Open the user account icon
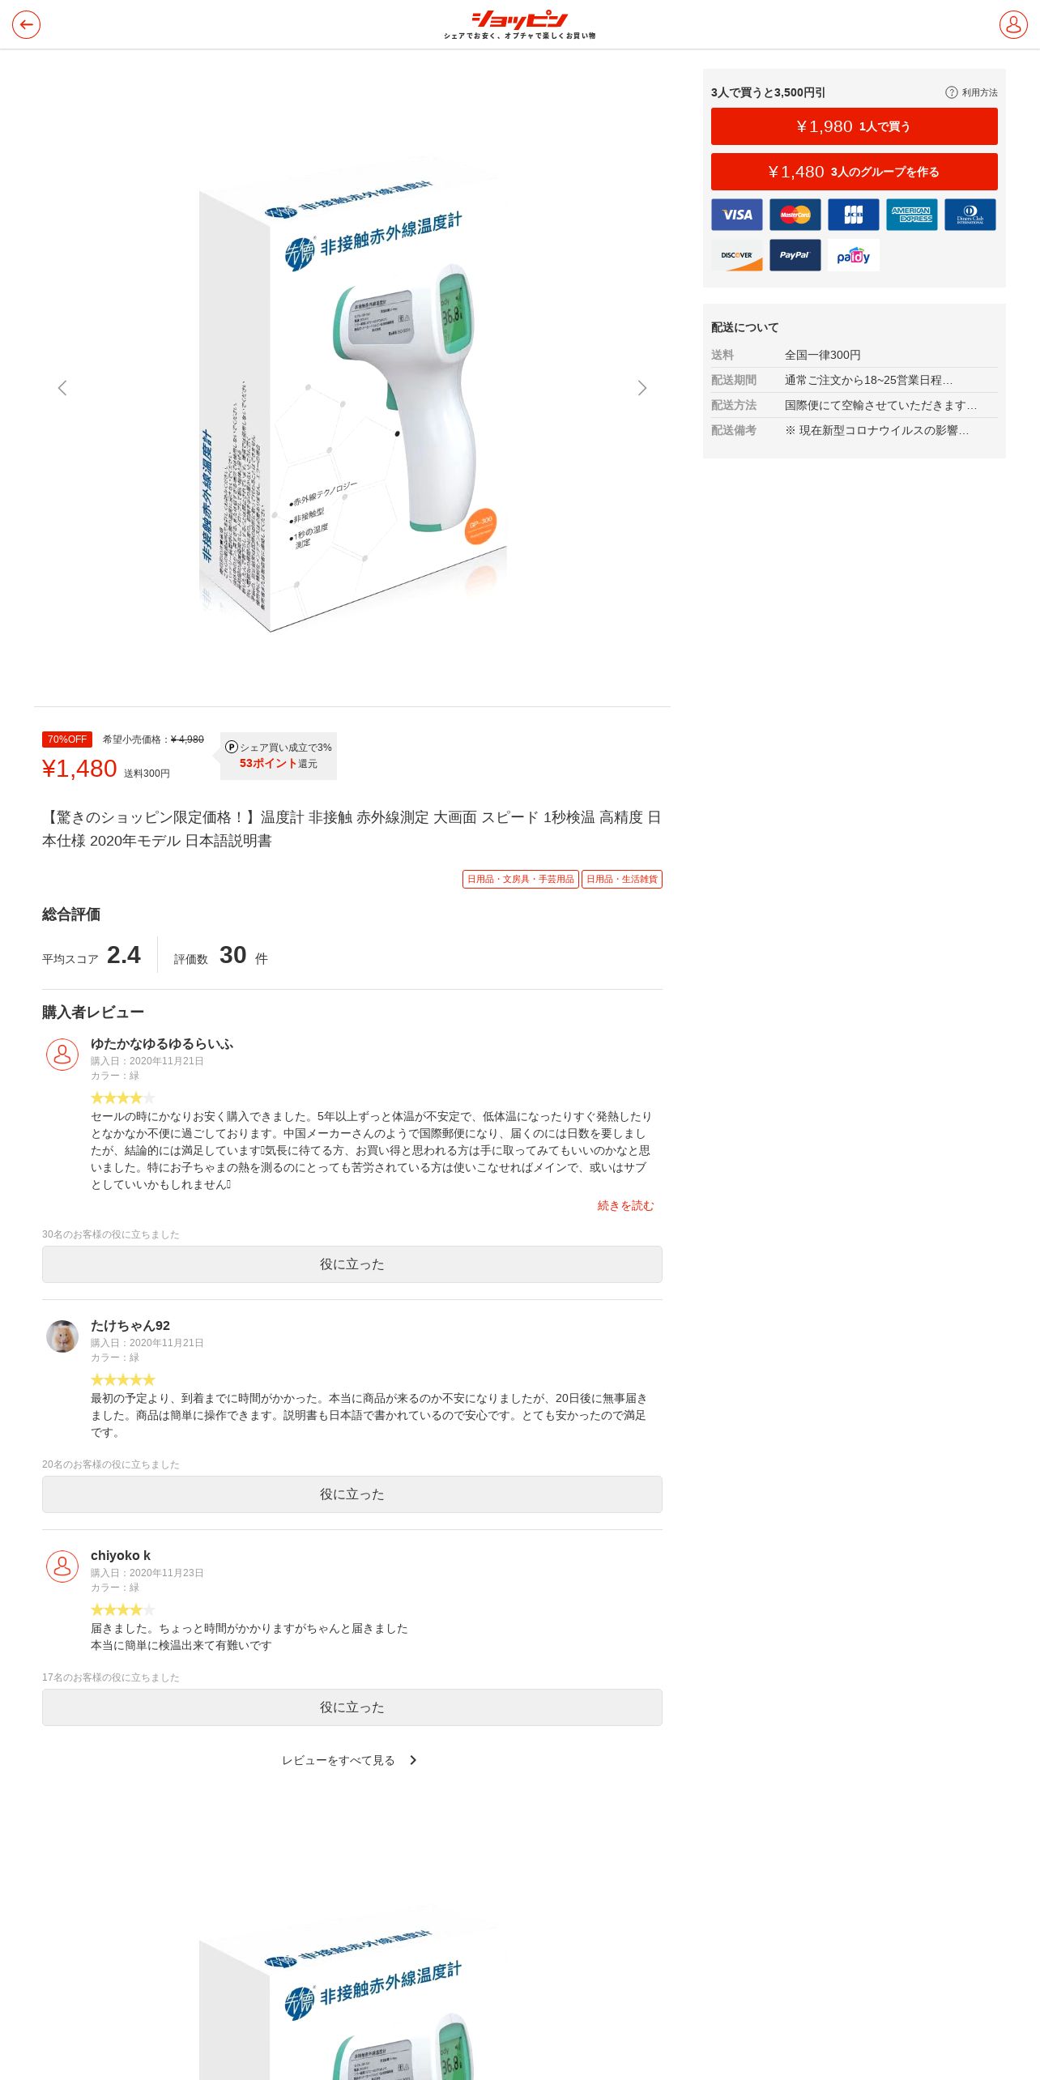Screen dimensions: 1040x2080 [1013, 24]
